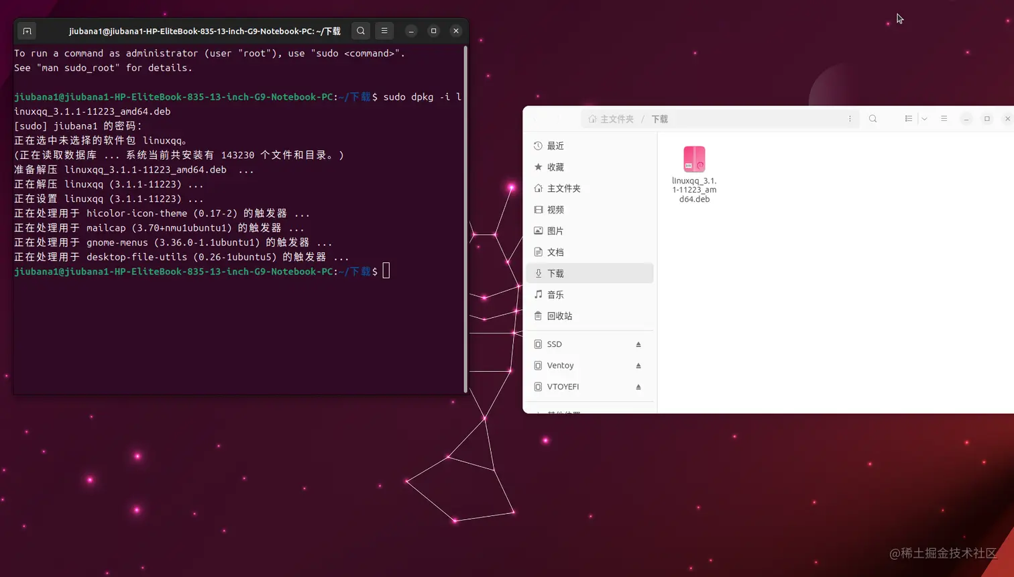This screenshot has height=577, width=1014.
Task: Open 音乐 folder in the sidebar
Action: 590,295
